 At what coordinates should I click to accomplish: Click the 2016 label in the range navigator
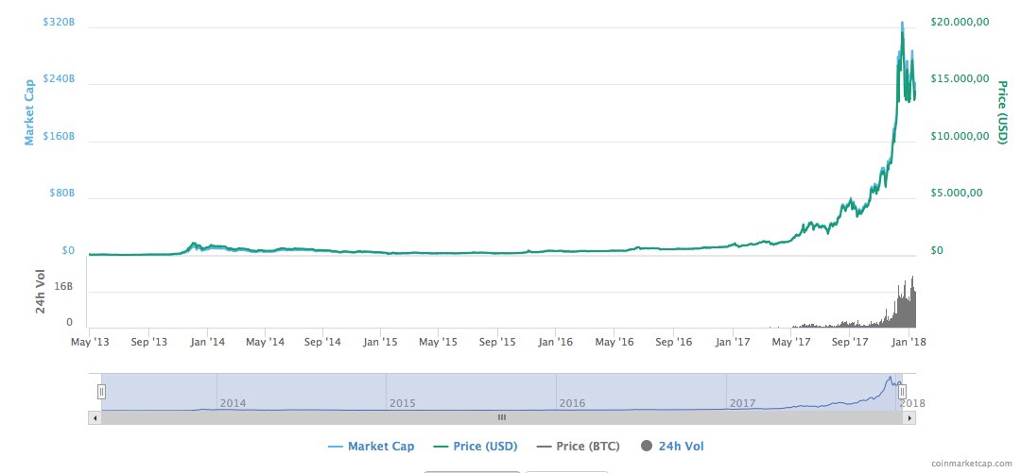coord(572,403)
